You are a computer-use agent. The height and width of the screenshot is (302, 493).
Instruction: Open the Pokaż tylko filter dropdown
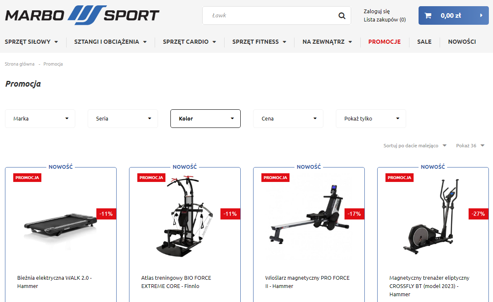[371, 118]
